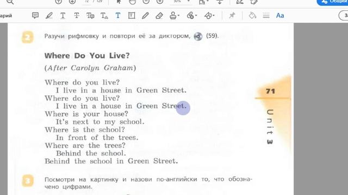Click the line Behind the school in Green Street.
The image size is (348, 195).
click(111, 161)
